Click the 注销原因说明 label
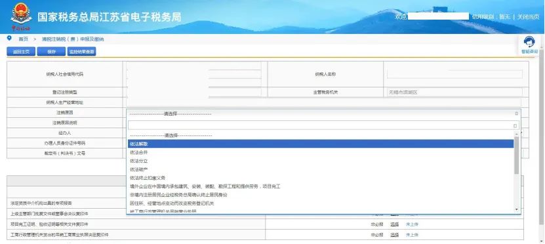Image resolution: width=545 pixels, height=244 pixels. coord(65,123)
